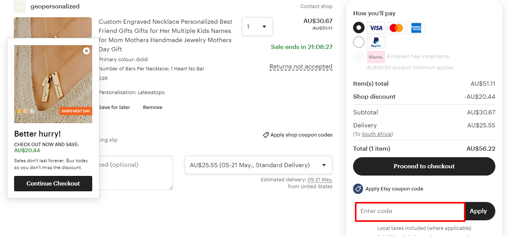Select the Klarna instalments radio option

[359, 57]
